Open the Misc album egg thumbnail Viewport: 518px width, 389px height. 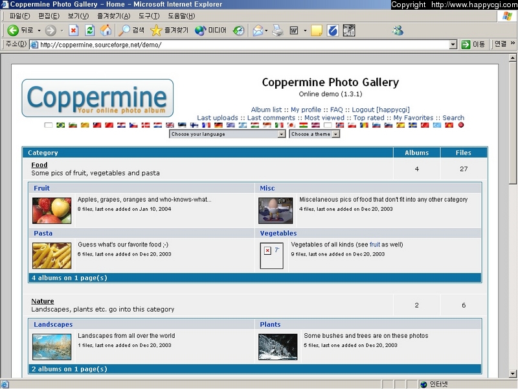point(276,210)
